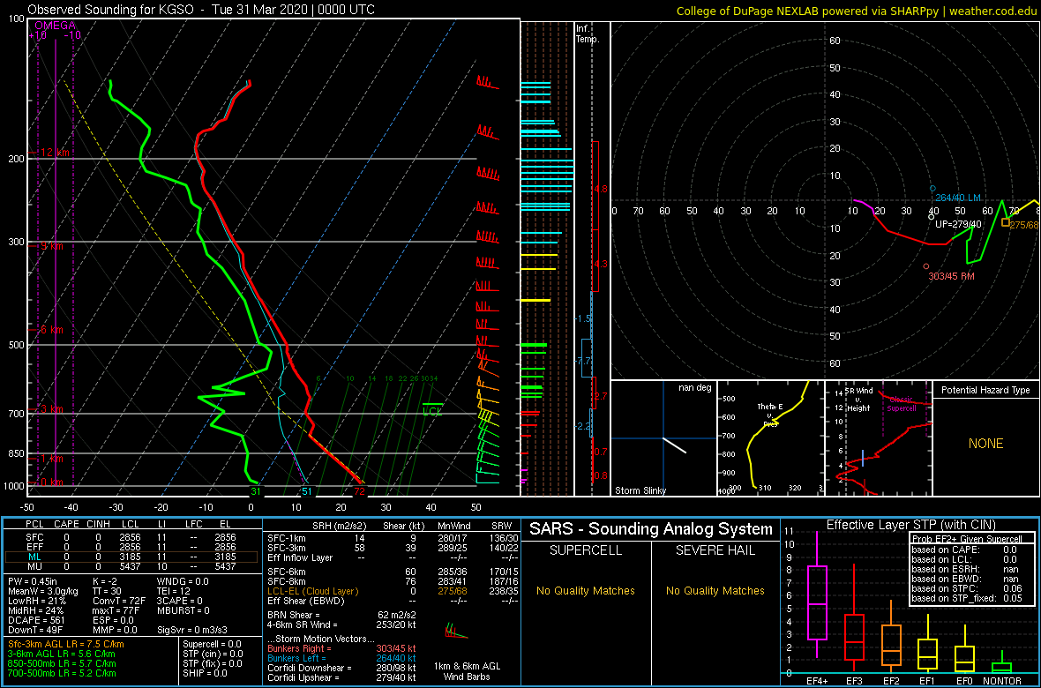Click 3-6km AGL LR = 5.6 C/km

[x=62, y=654]
